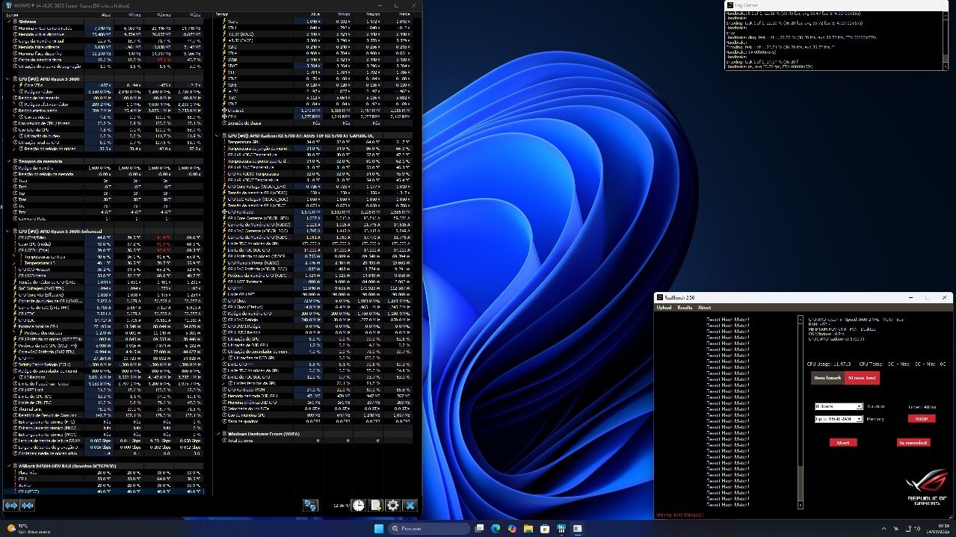Click the 'Stress Test Passed!' status text
The width and height of the screenshot is (956, 537).
[679, 515]
